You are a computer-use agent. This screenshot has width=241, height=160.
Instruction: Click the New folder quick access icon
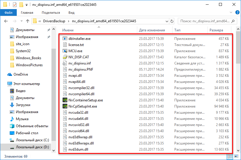point(21,5)
